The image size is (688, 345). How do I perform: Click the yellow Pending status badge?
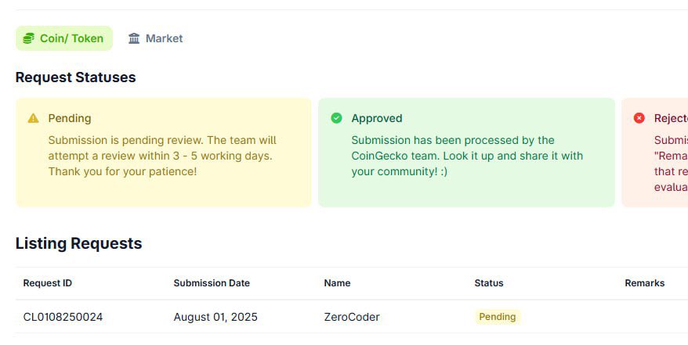click(x=497, y=317)
